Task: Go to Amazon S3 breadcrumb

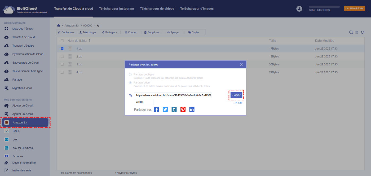Action: coord(72,25)
